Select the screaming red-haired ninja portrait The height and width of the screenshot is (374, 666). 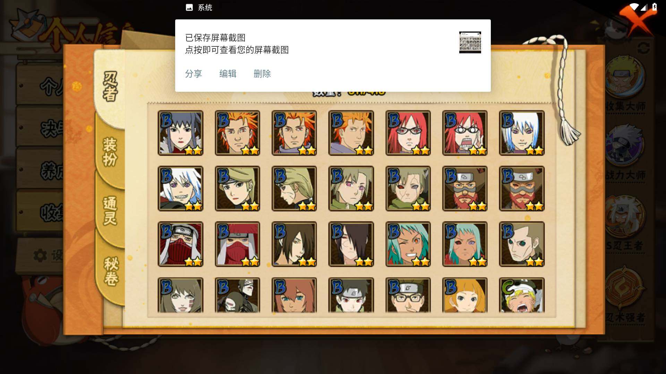[x=465, y=133]
